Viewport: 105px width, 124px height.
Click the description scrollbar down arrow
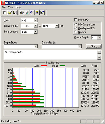click(99, 58)
